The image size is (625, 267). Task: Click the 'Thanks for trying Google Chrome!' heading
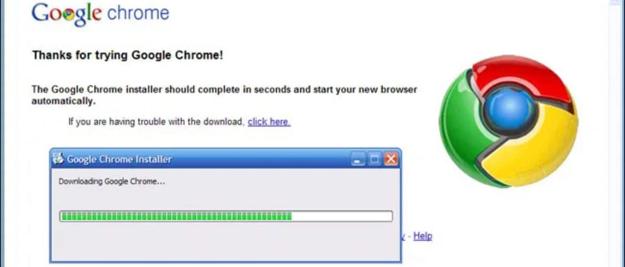tap(128, 55)
